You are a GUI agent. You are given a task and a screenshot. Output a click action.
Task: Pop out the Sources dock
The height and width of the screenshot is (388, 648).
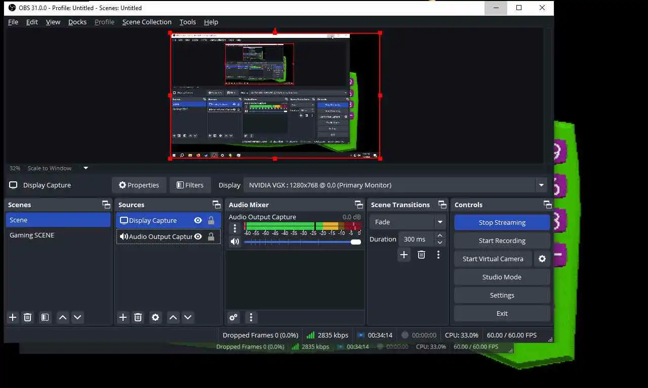click(x=217, y=205)
